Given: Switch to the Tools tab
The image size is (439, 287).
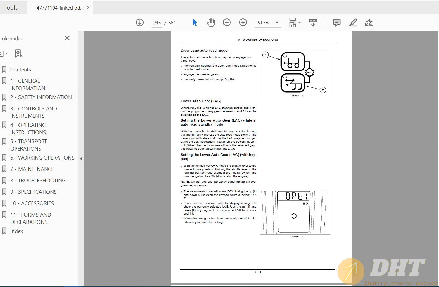Looking at the screenshot, I should pos(11,8).
